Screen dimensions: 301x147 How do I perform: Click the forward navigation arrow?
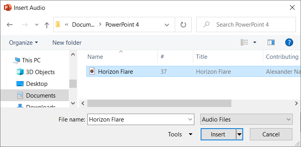pos(25,25)
